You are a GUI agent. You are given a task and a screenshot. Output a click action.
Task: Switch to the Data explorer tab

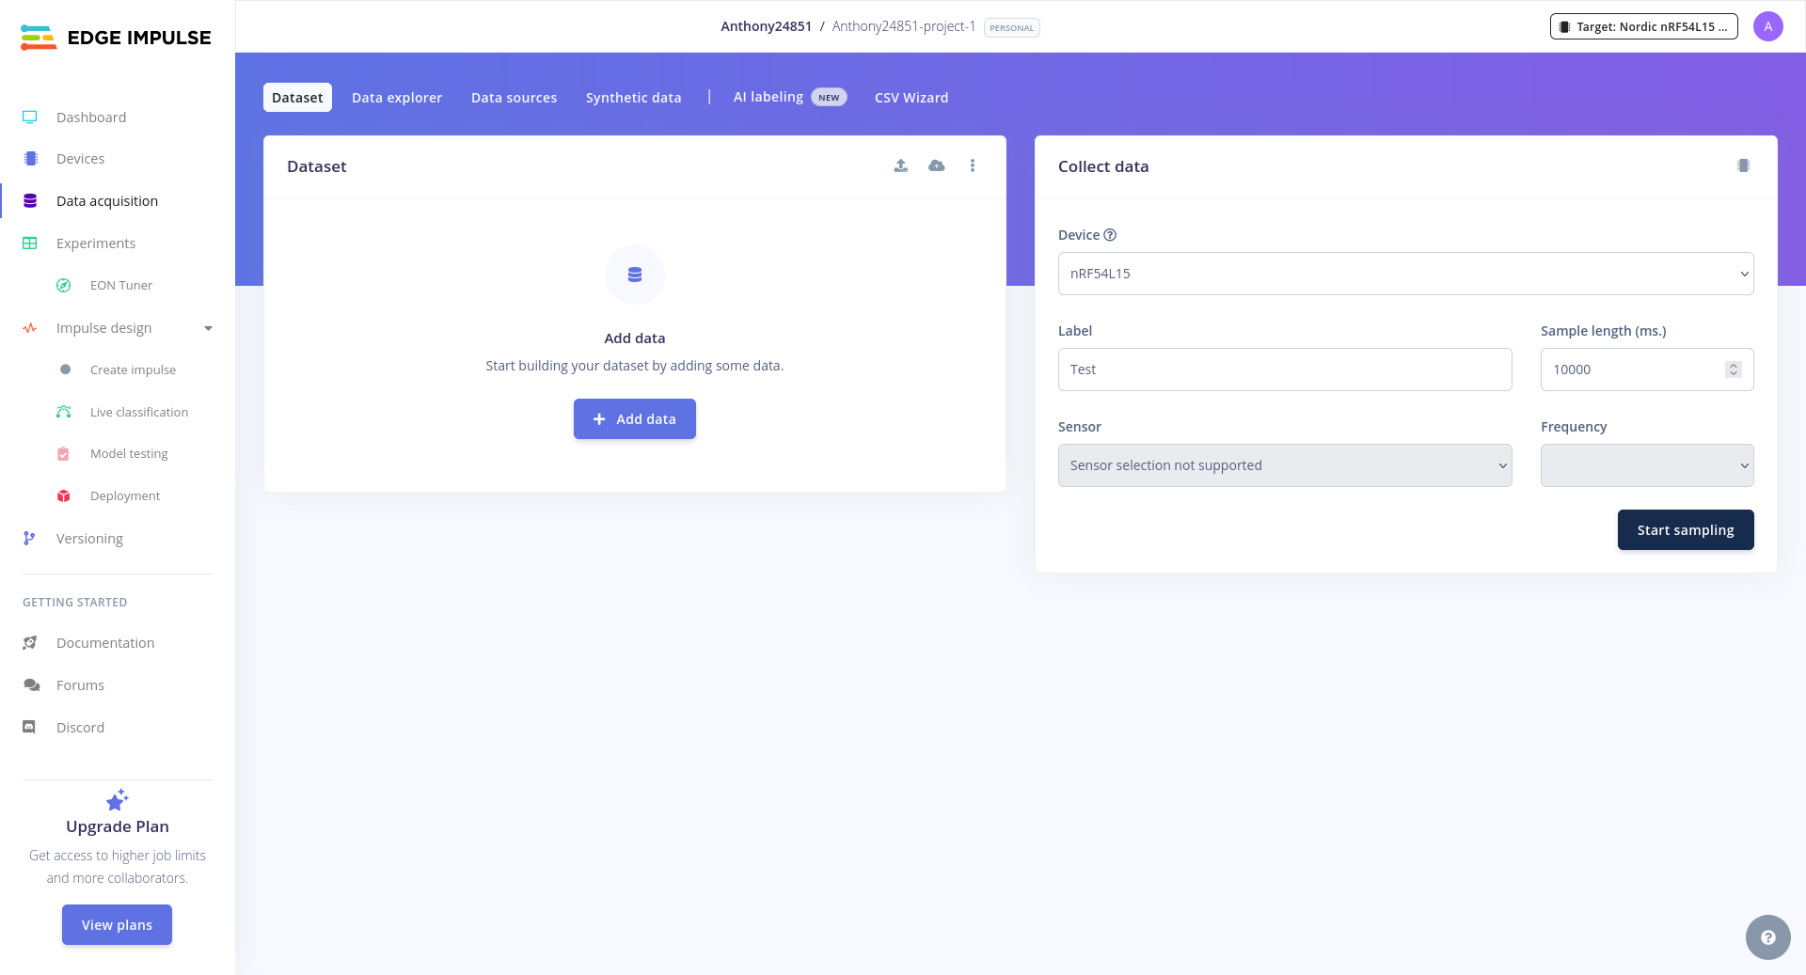click(397, 98)
